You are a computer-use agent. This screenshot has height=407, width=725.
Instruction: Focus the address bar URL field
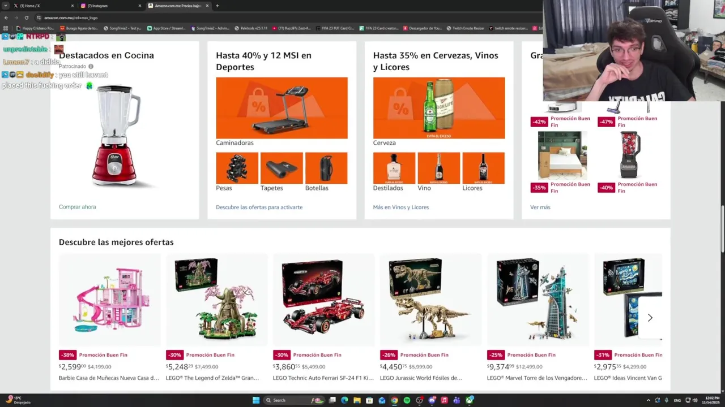click(x=283, y=18)
